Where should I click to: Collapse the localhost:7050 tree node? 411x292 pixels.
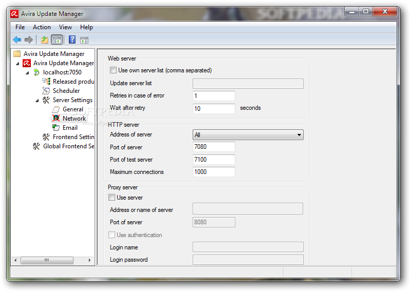27,73
